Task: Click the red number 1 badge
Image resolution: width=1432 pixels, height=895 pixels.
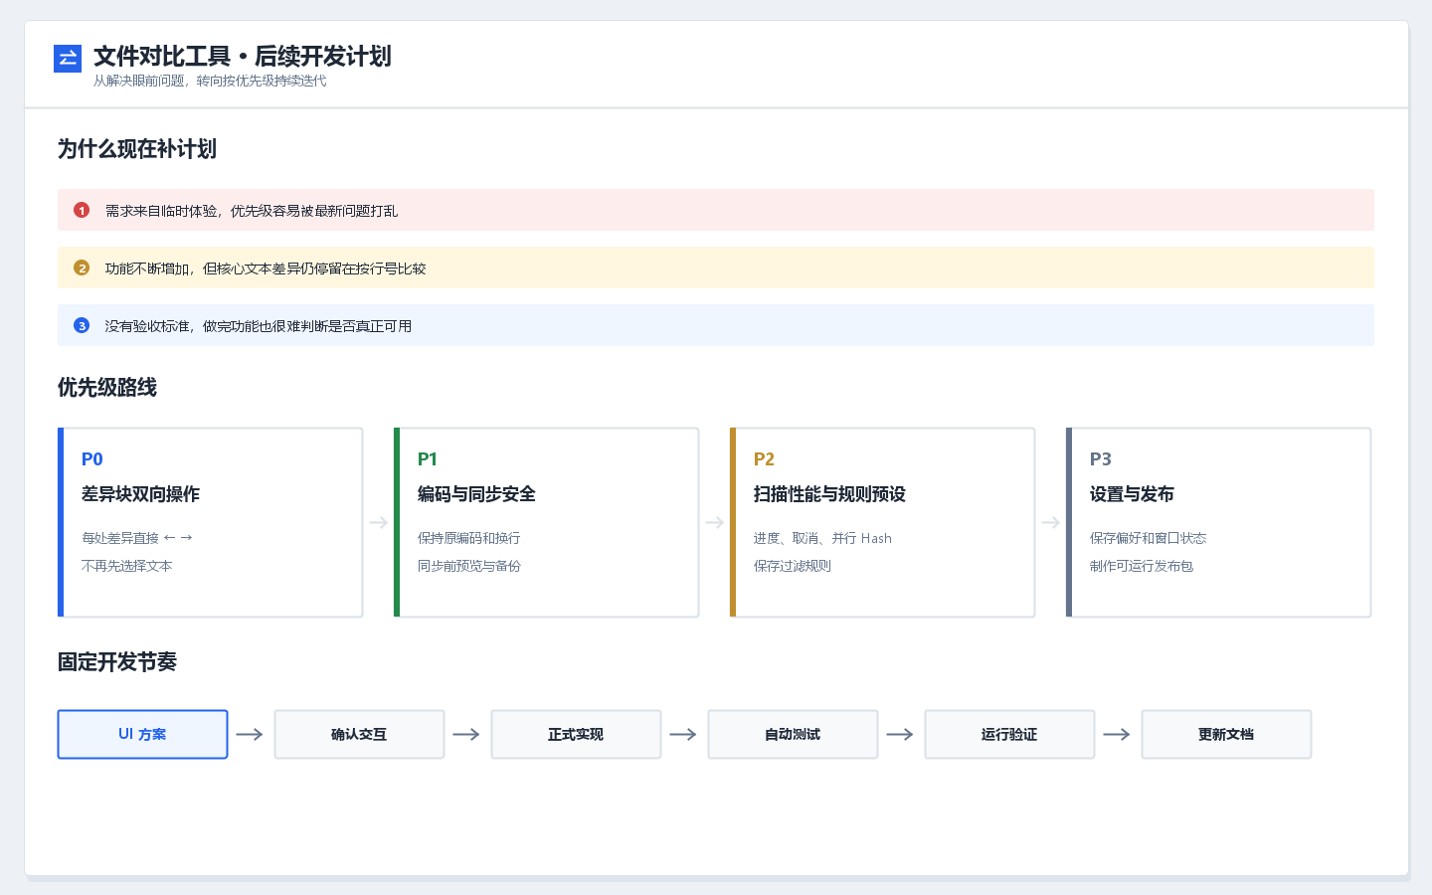Action: click(82, 210)
